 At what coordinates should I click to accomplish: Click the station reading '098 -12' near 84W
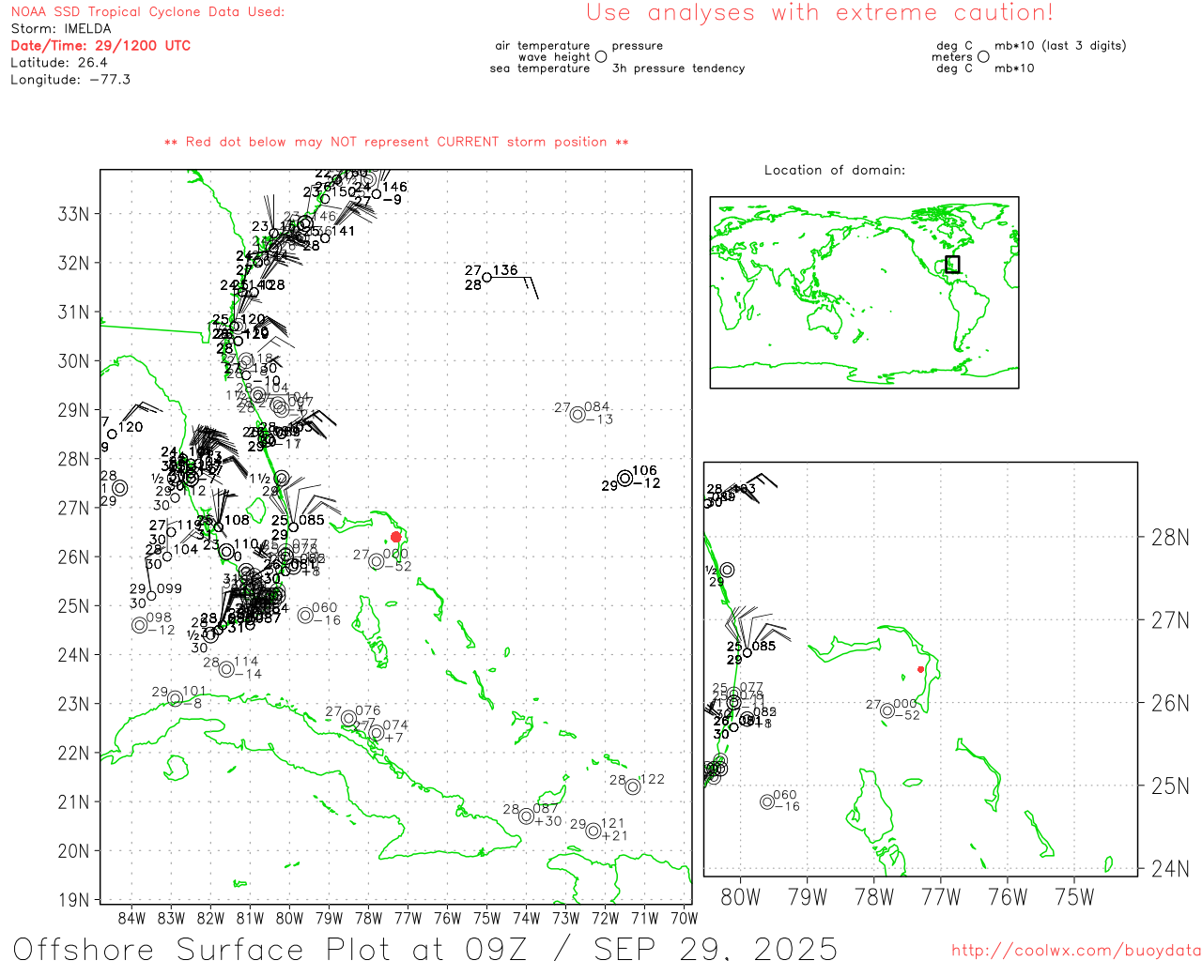click(x=139, y=625)
